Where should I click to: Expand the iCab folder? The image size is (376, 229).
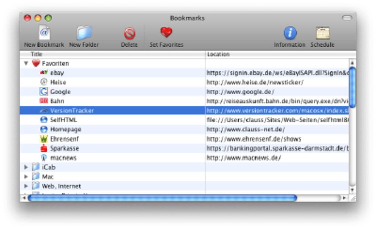click(x=26, y=167)
